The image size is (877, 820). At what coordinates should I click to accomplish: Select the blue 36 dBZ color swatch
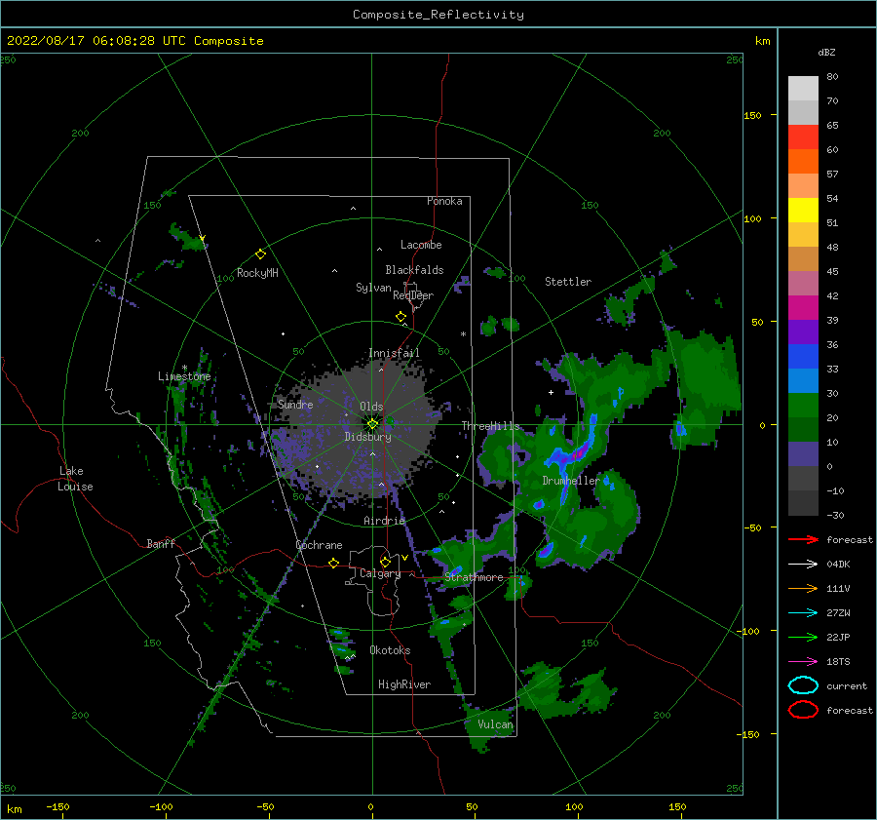pyautogui.click(x=803, y=356)
